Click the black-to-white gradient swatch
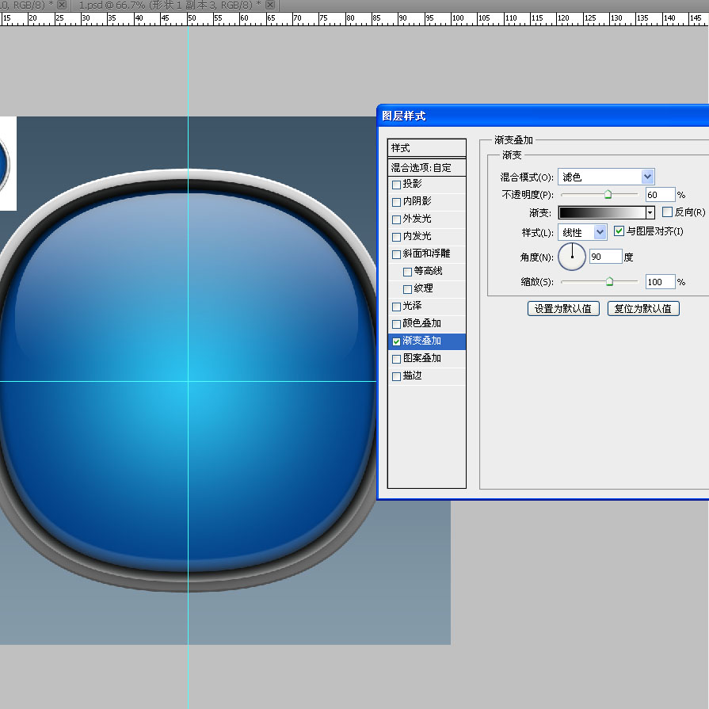709x709 pixels. [x=602, y=212]
